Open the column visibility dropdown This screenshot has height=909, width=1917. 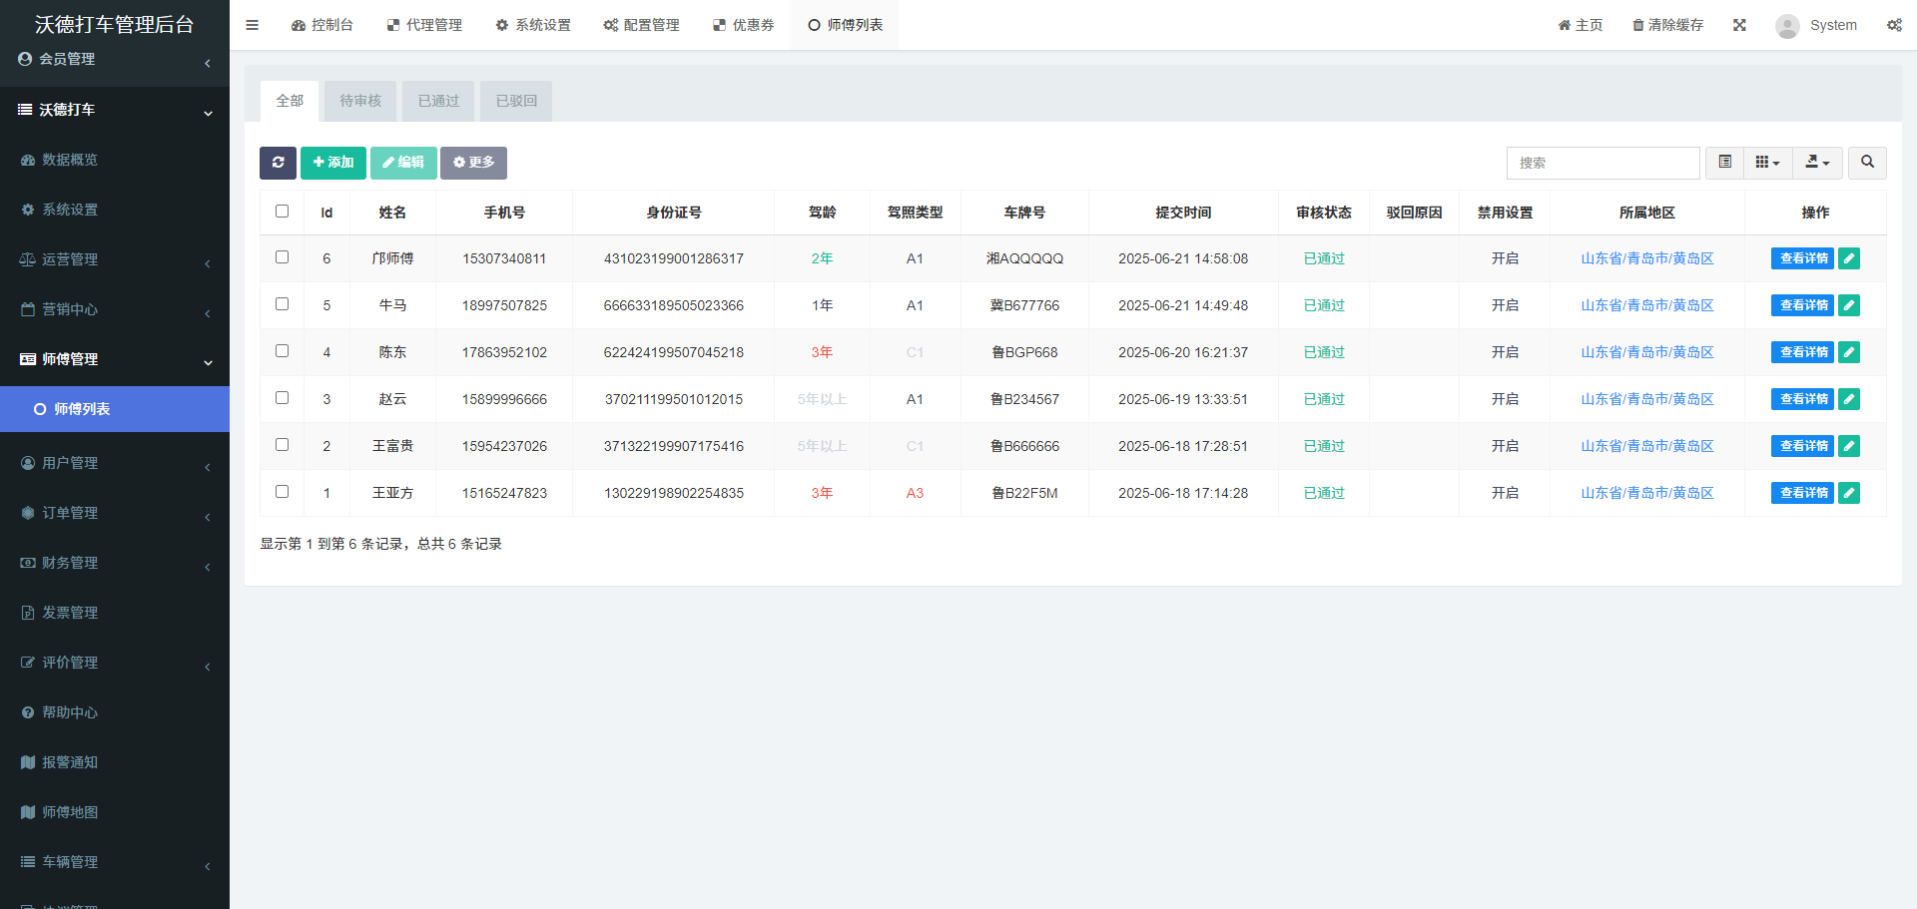tap(1767, 163)
